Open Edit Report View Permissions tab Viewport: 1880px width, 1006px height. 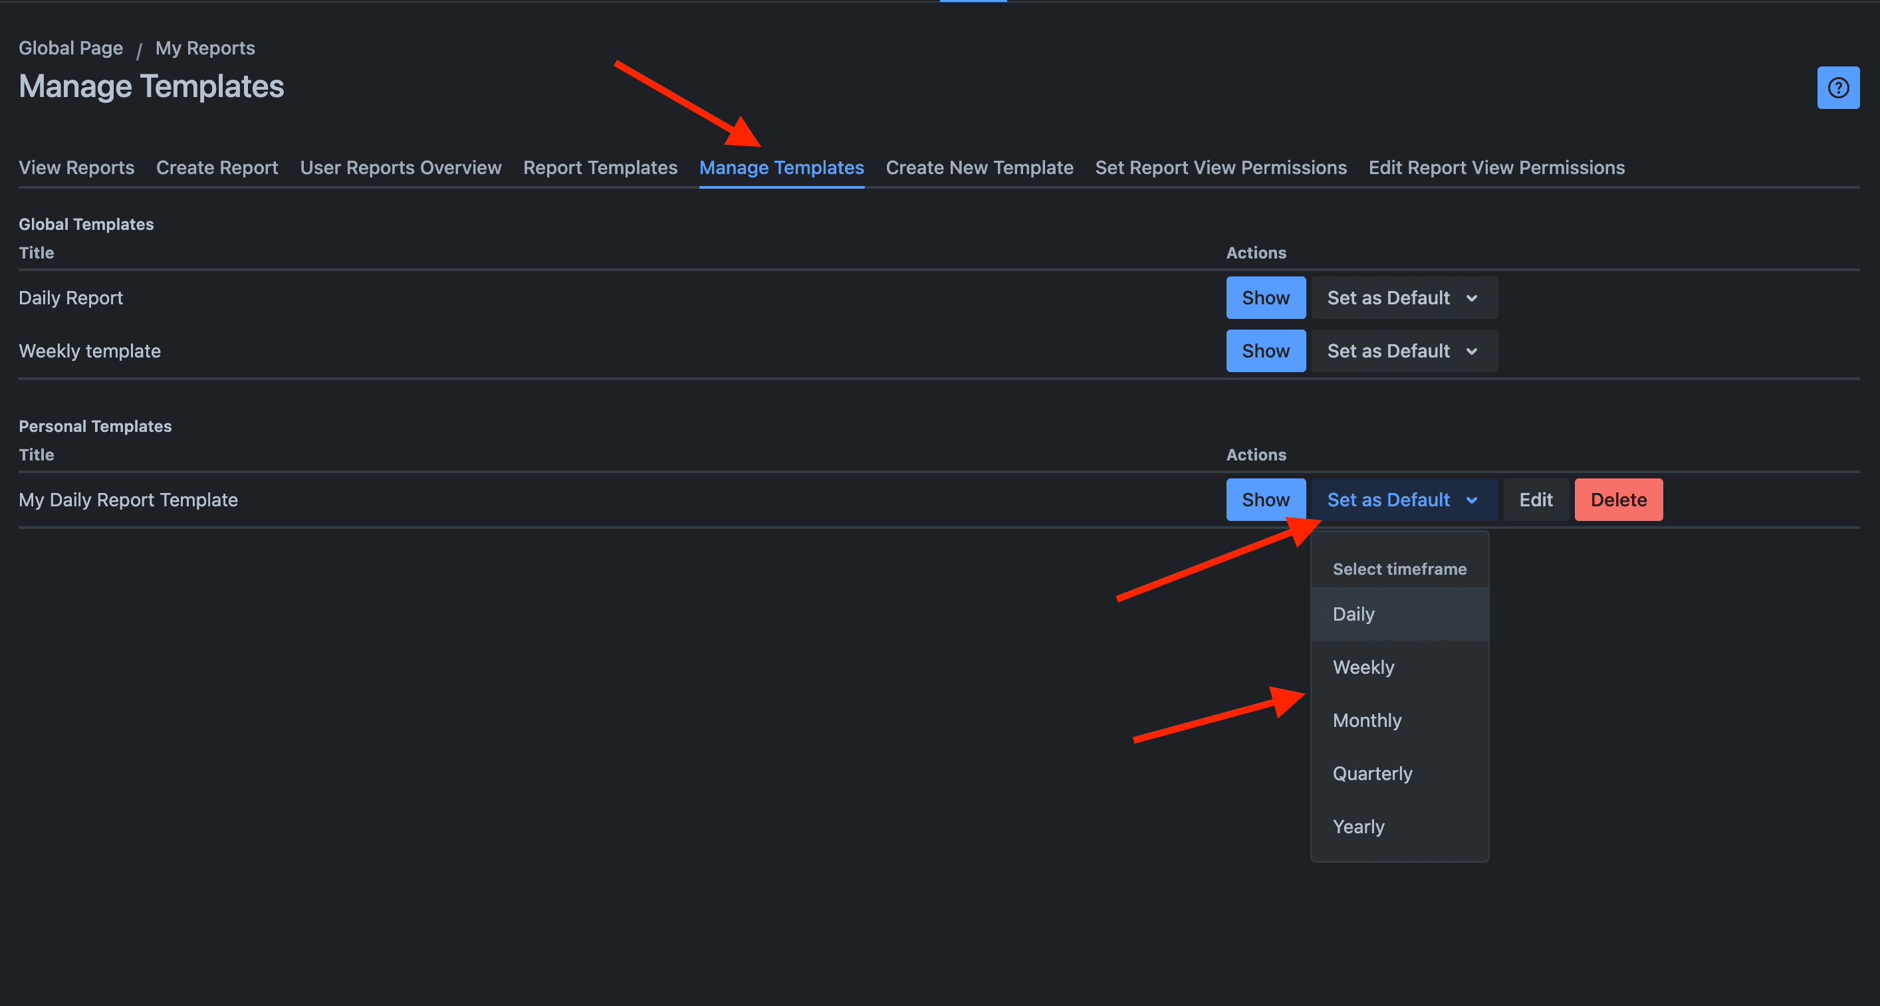1497,168
